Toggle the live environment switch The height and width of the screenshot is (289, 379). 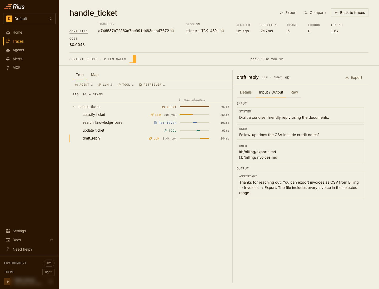[49, 263]
